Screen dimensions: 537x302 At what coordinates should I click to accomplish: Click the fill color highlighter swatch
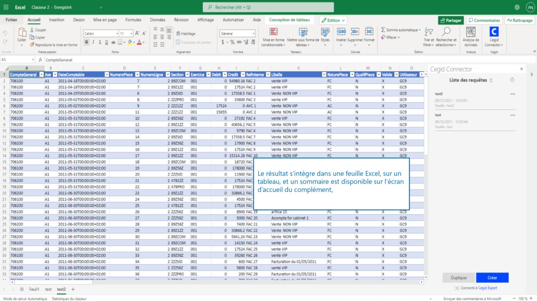[x=129, y=42]
